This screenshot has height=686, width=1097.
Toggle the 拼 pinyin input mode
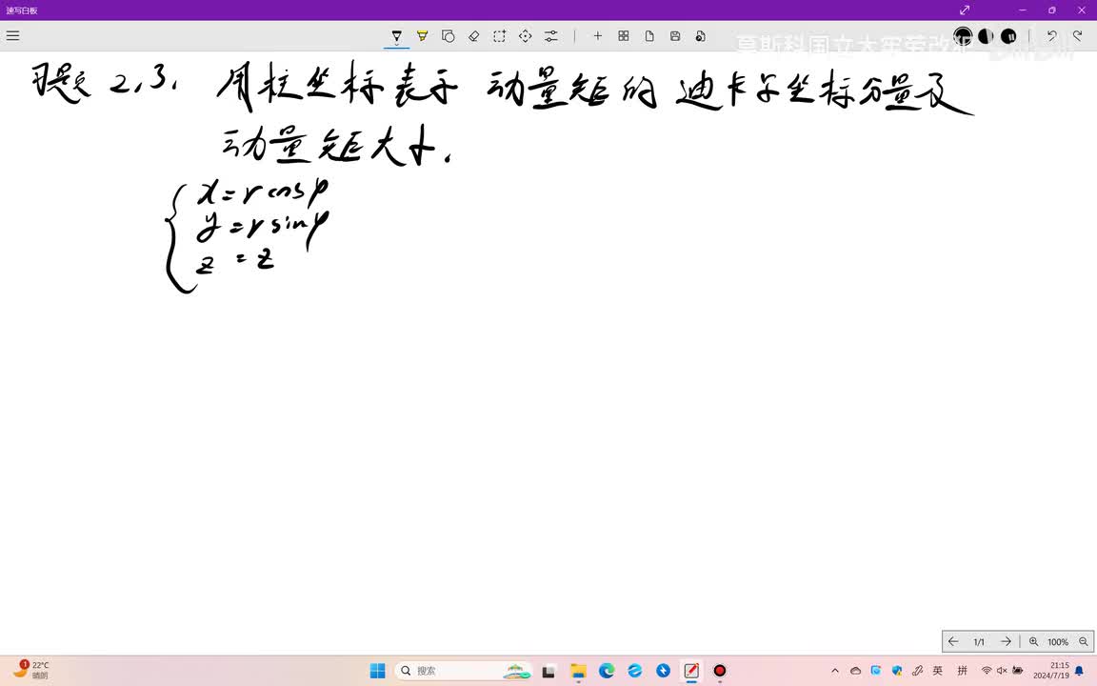click(x=963, y=671)
